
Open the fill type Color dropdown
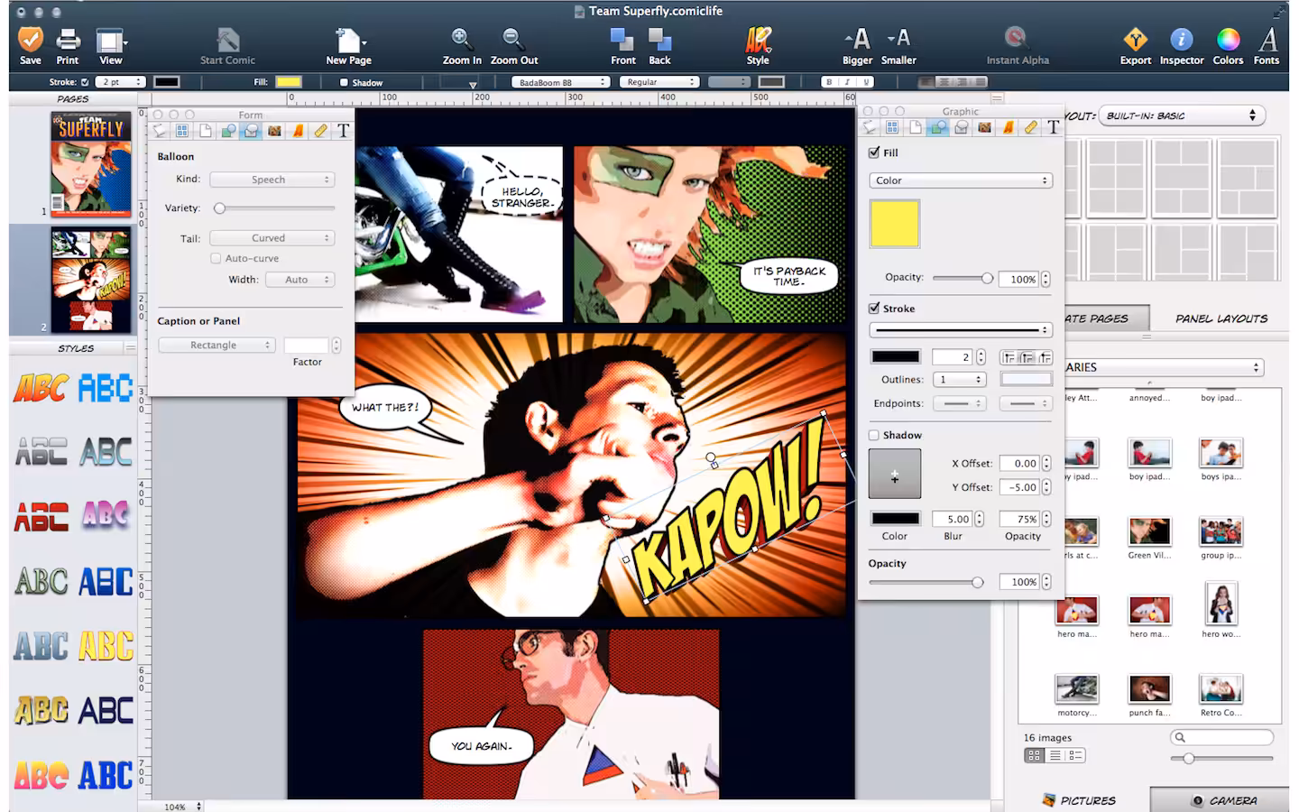pyautogui.click(x=961, y=180)
